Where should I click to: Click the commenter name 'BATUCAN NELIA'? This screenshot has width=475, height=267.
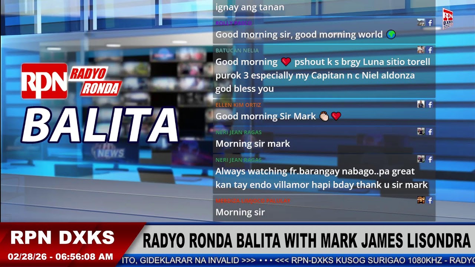(x=237, y=50)
